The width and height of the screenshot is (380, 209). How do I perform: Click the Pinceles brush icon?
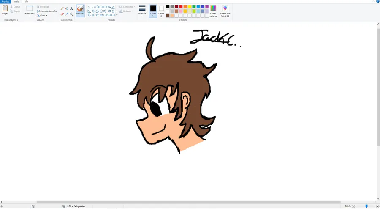(80, 9)
